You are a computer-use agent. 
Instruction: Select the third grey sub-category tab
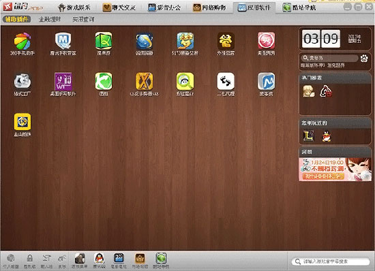(x=83, y=19)
